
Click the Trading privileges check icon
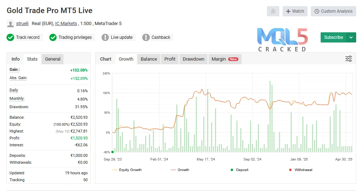tap(53, 37)
